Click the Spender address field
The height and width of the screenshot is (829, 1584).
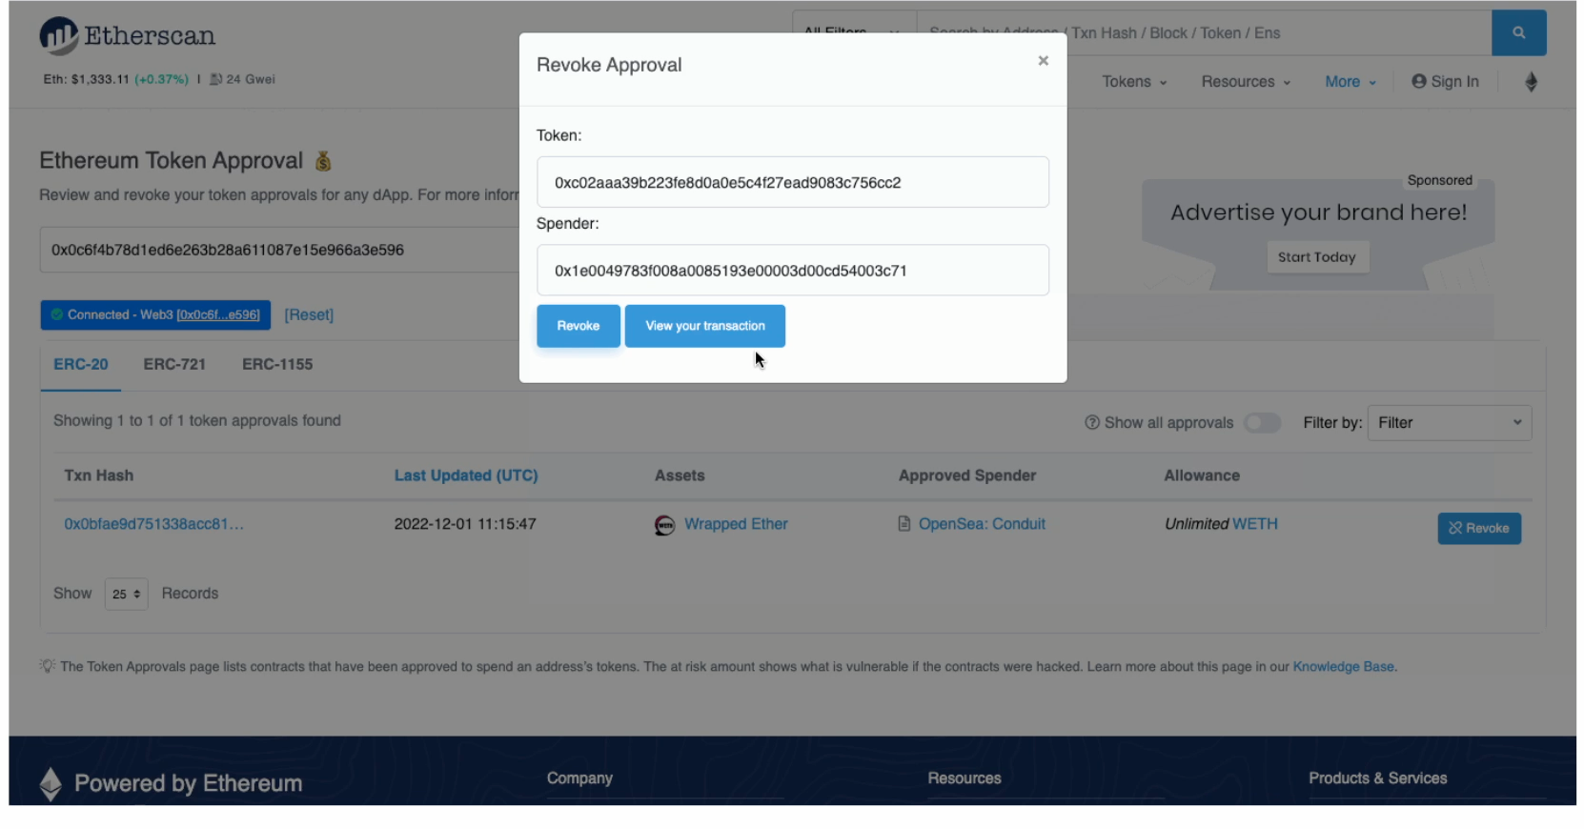pos(793,271)
